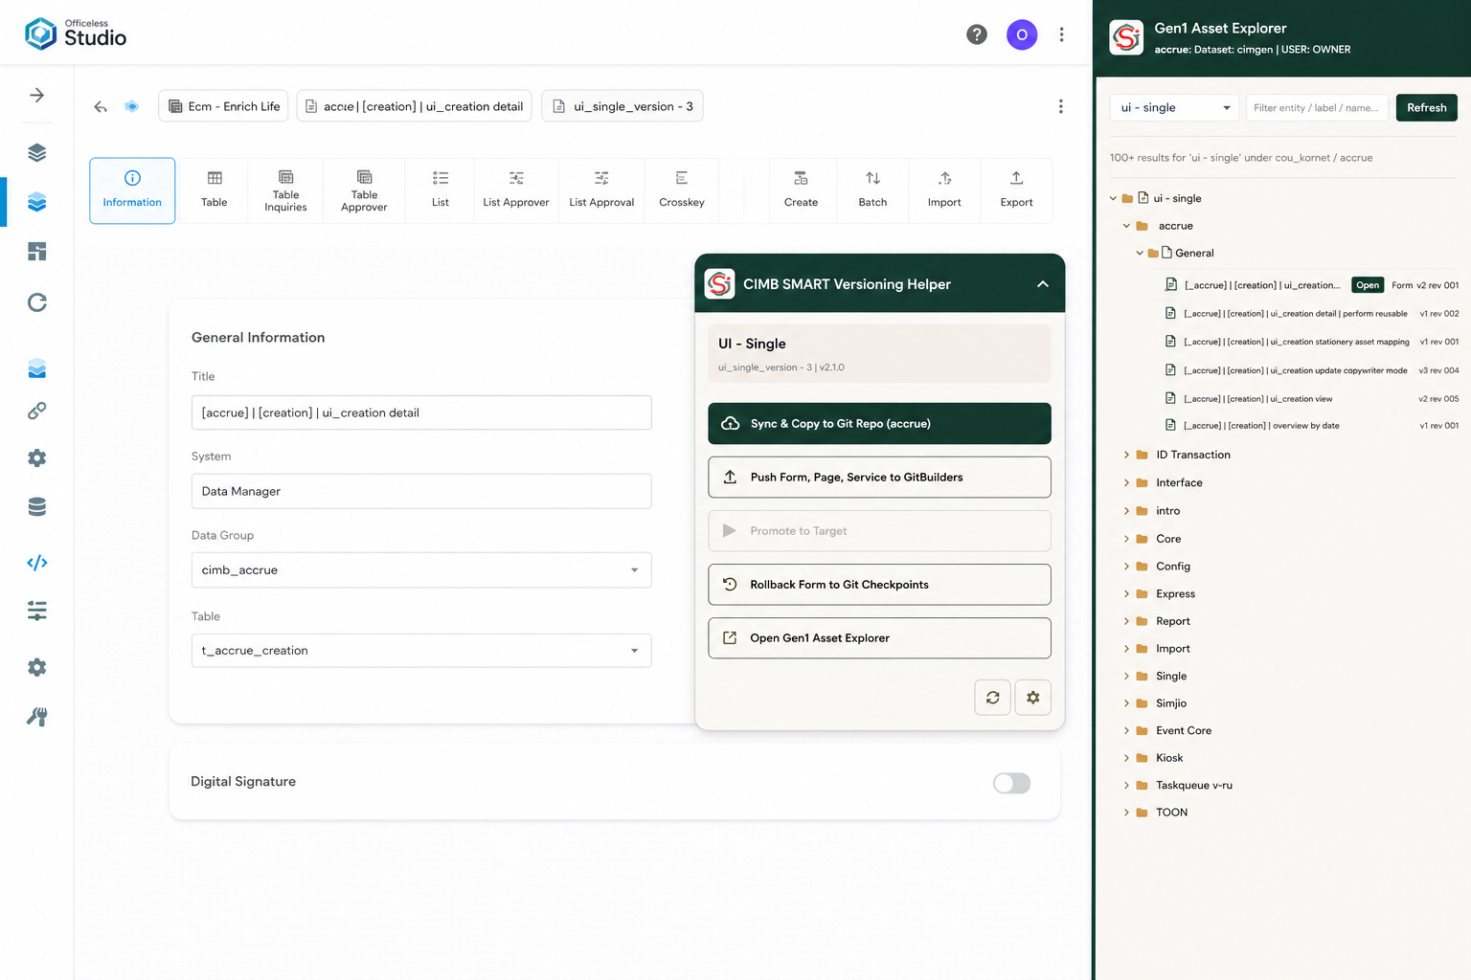Click the lower gear sidebar icon
The width and height of the screenshot is (1471, 980).
[36, 667]
